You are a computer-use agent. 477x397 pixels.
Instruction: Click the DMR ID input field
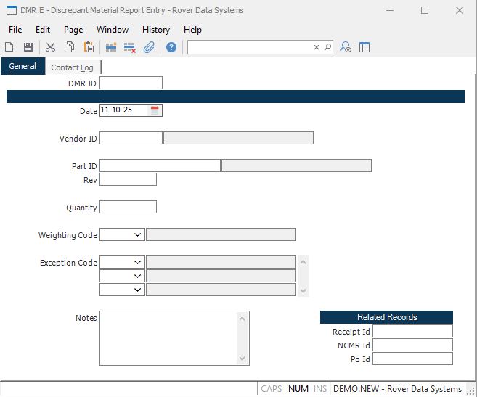coord(131,83)
